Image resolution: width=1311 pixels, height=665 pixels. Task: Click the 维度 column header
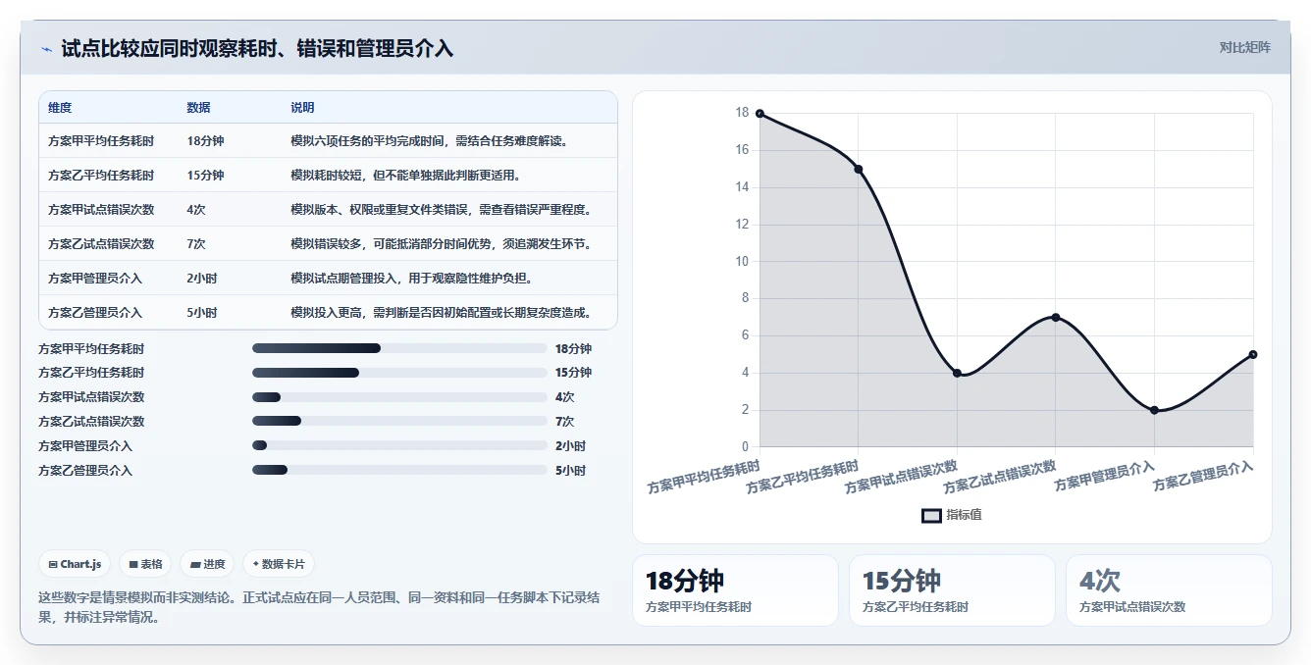(60, 108)
